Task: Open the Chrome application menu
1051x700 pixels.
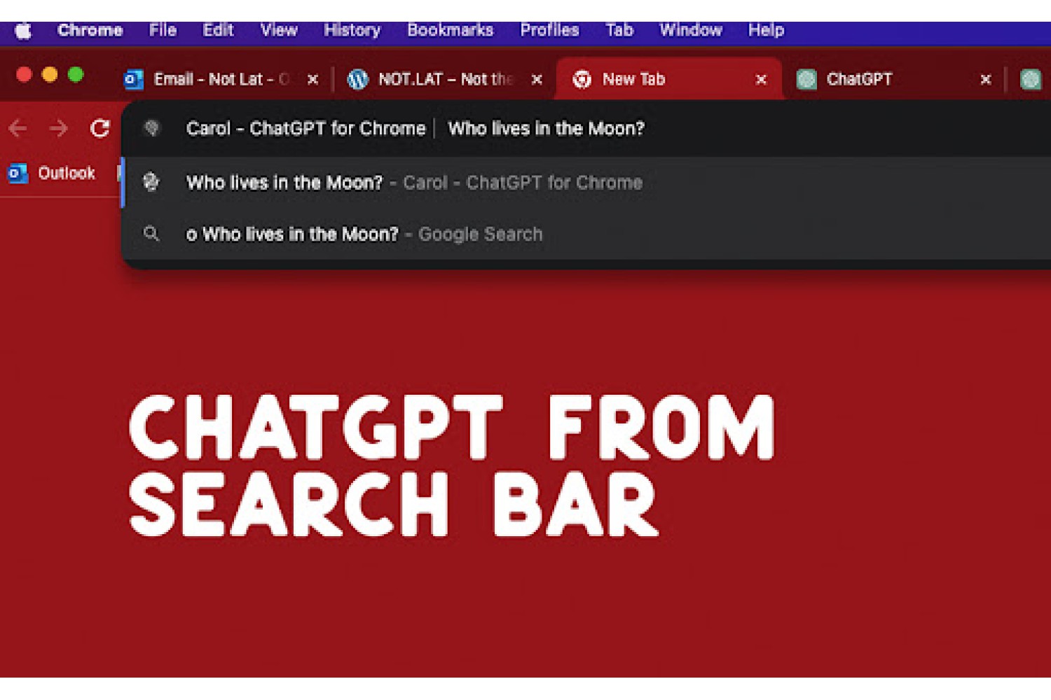Action: (x=90, y=30)
